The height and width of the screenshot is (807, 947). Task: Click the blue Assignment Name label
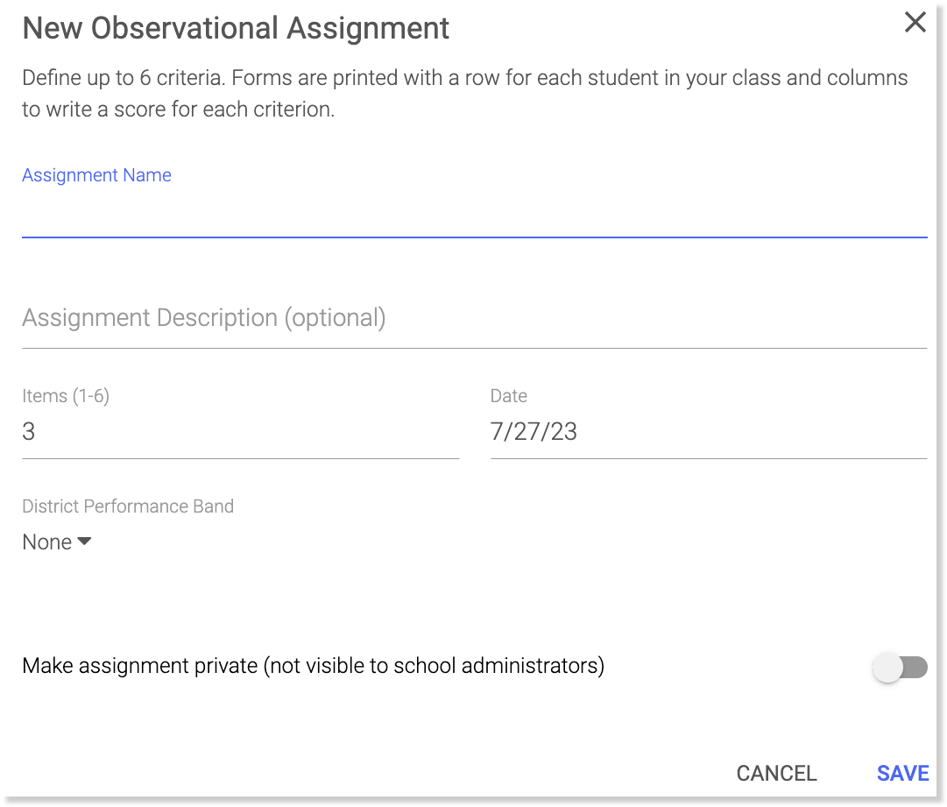(96, 175)
